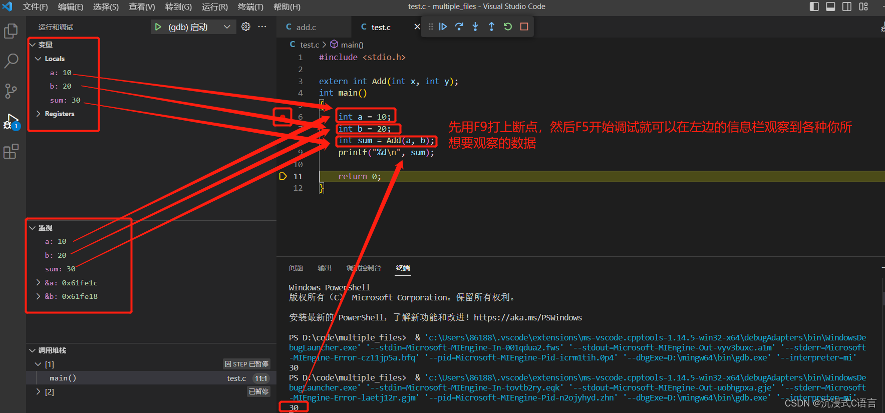
Task: Click Step Into in debug toolbar
Action: 475,27
